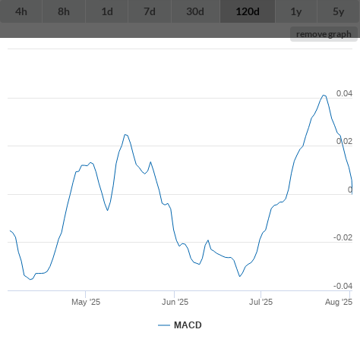This screenshot has width=360, height=345.
Task: Toggle the MACD series legend label
Action: (x=188, y=325)
